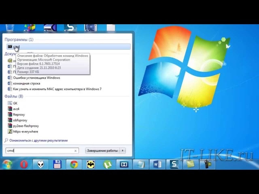
Task: Open the Ошибка установщика Windows document
Action: pos(36,78)
